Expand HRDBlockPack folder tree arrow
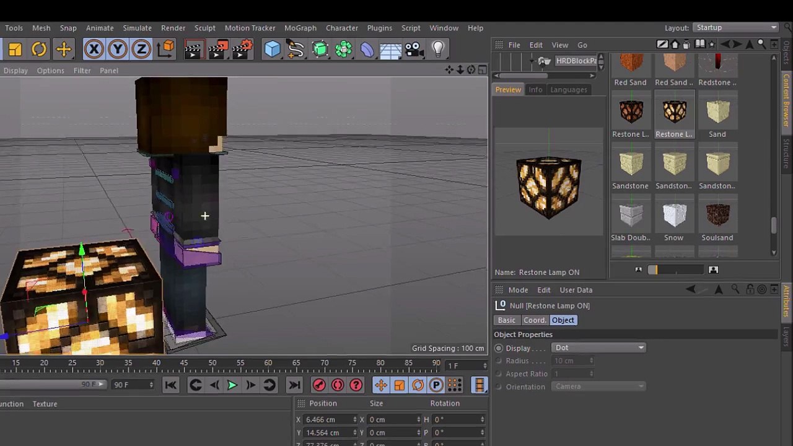The width and height of the screenshot is (793, 446). pos(532,61)
